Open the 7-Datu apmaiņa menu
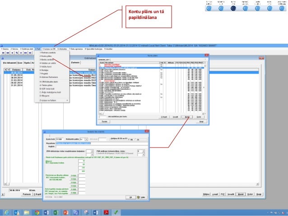Viewport: 288px width, 216px height. [x=76, y=49]
